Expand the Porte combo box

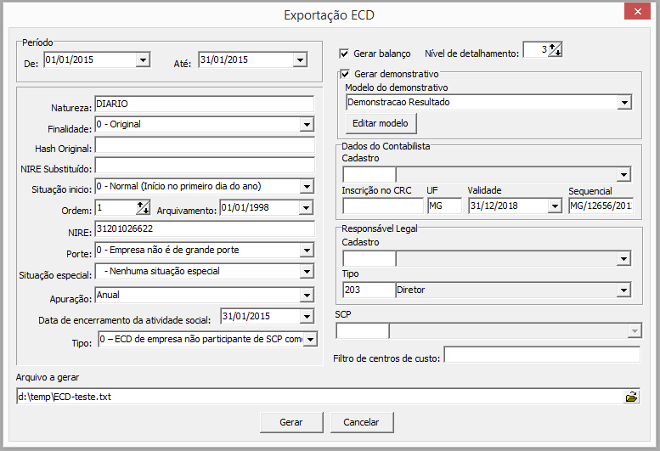[307, 251]
